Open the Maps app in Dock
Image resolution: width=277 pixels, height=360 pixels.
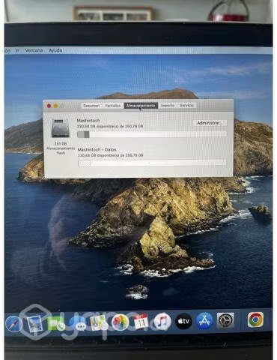click(x=99, y=322)
